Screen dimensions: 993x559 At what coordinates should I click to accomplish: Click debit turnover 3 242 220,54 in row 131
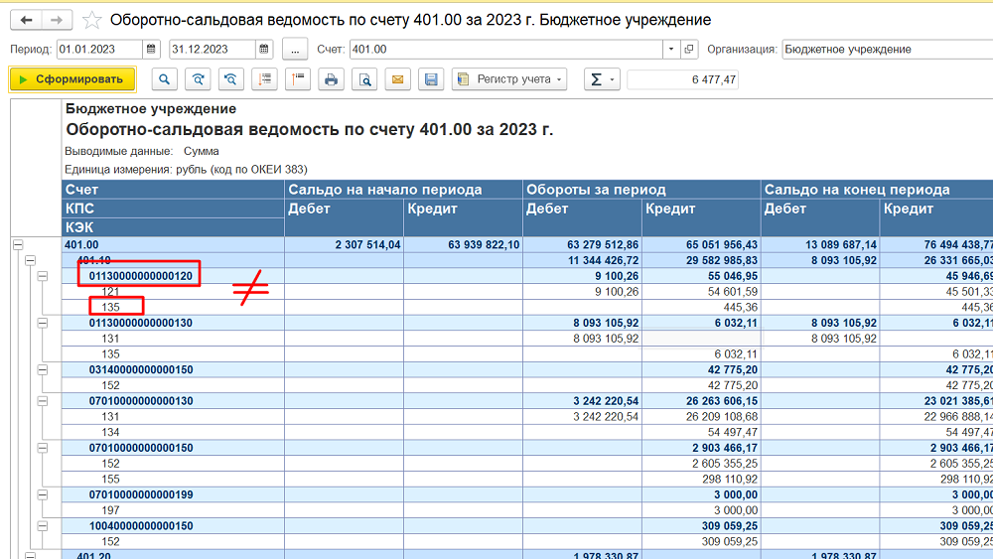click(582, 417)
